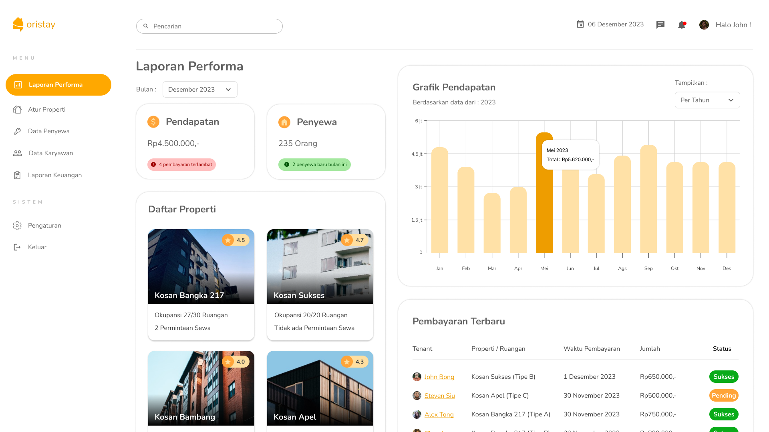Click the Waktu Pembayaran column header

click(x=592, y=349)
